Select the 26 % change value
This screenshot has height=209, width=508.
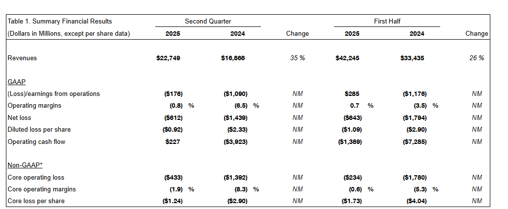pyautogui.click(x=477, y=58)
